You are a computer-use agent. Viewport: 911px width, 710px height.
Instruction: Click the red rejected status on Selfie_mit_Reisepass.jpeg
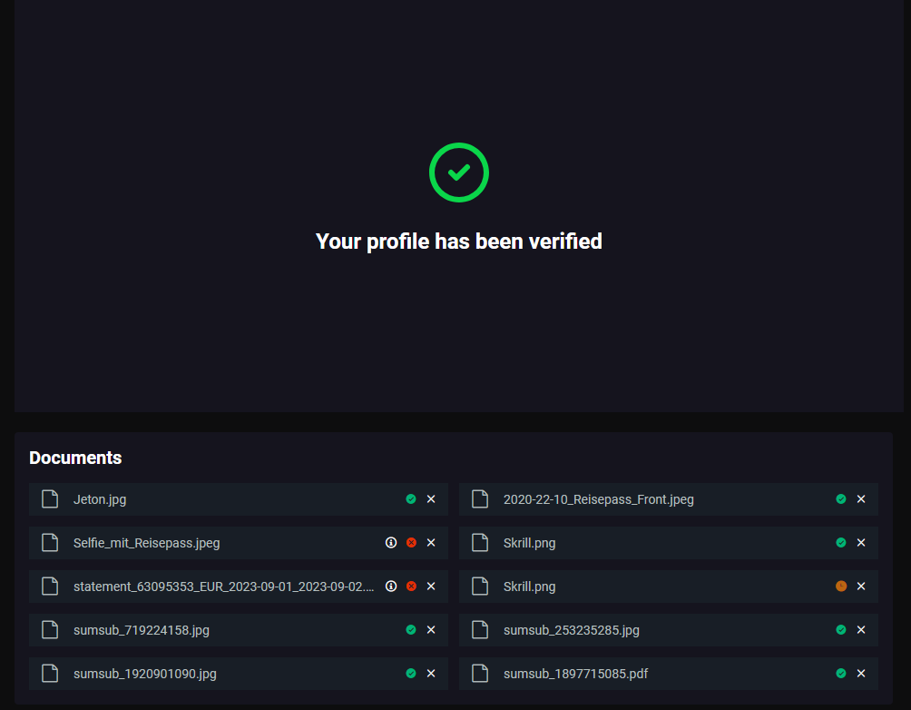coord(411,543)
